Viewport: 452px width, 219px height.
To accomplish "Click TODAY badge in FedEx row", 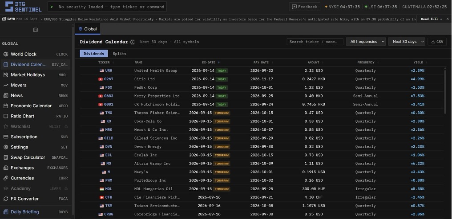I will pyautogui.click(x=222, y=87).
